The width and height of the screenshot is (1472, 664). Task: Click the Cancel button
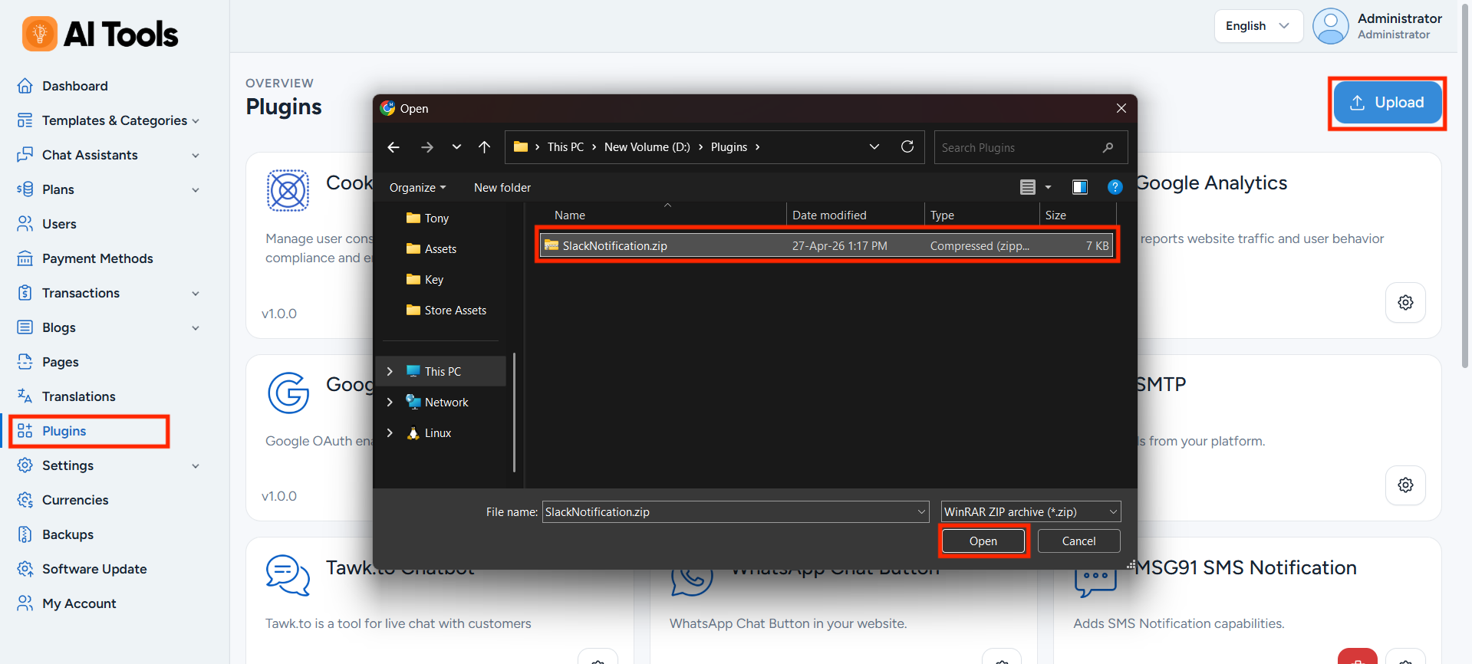[1078, 541]
